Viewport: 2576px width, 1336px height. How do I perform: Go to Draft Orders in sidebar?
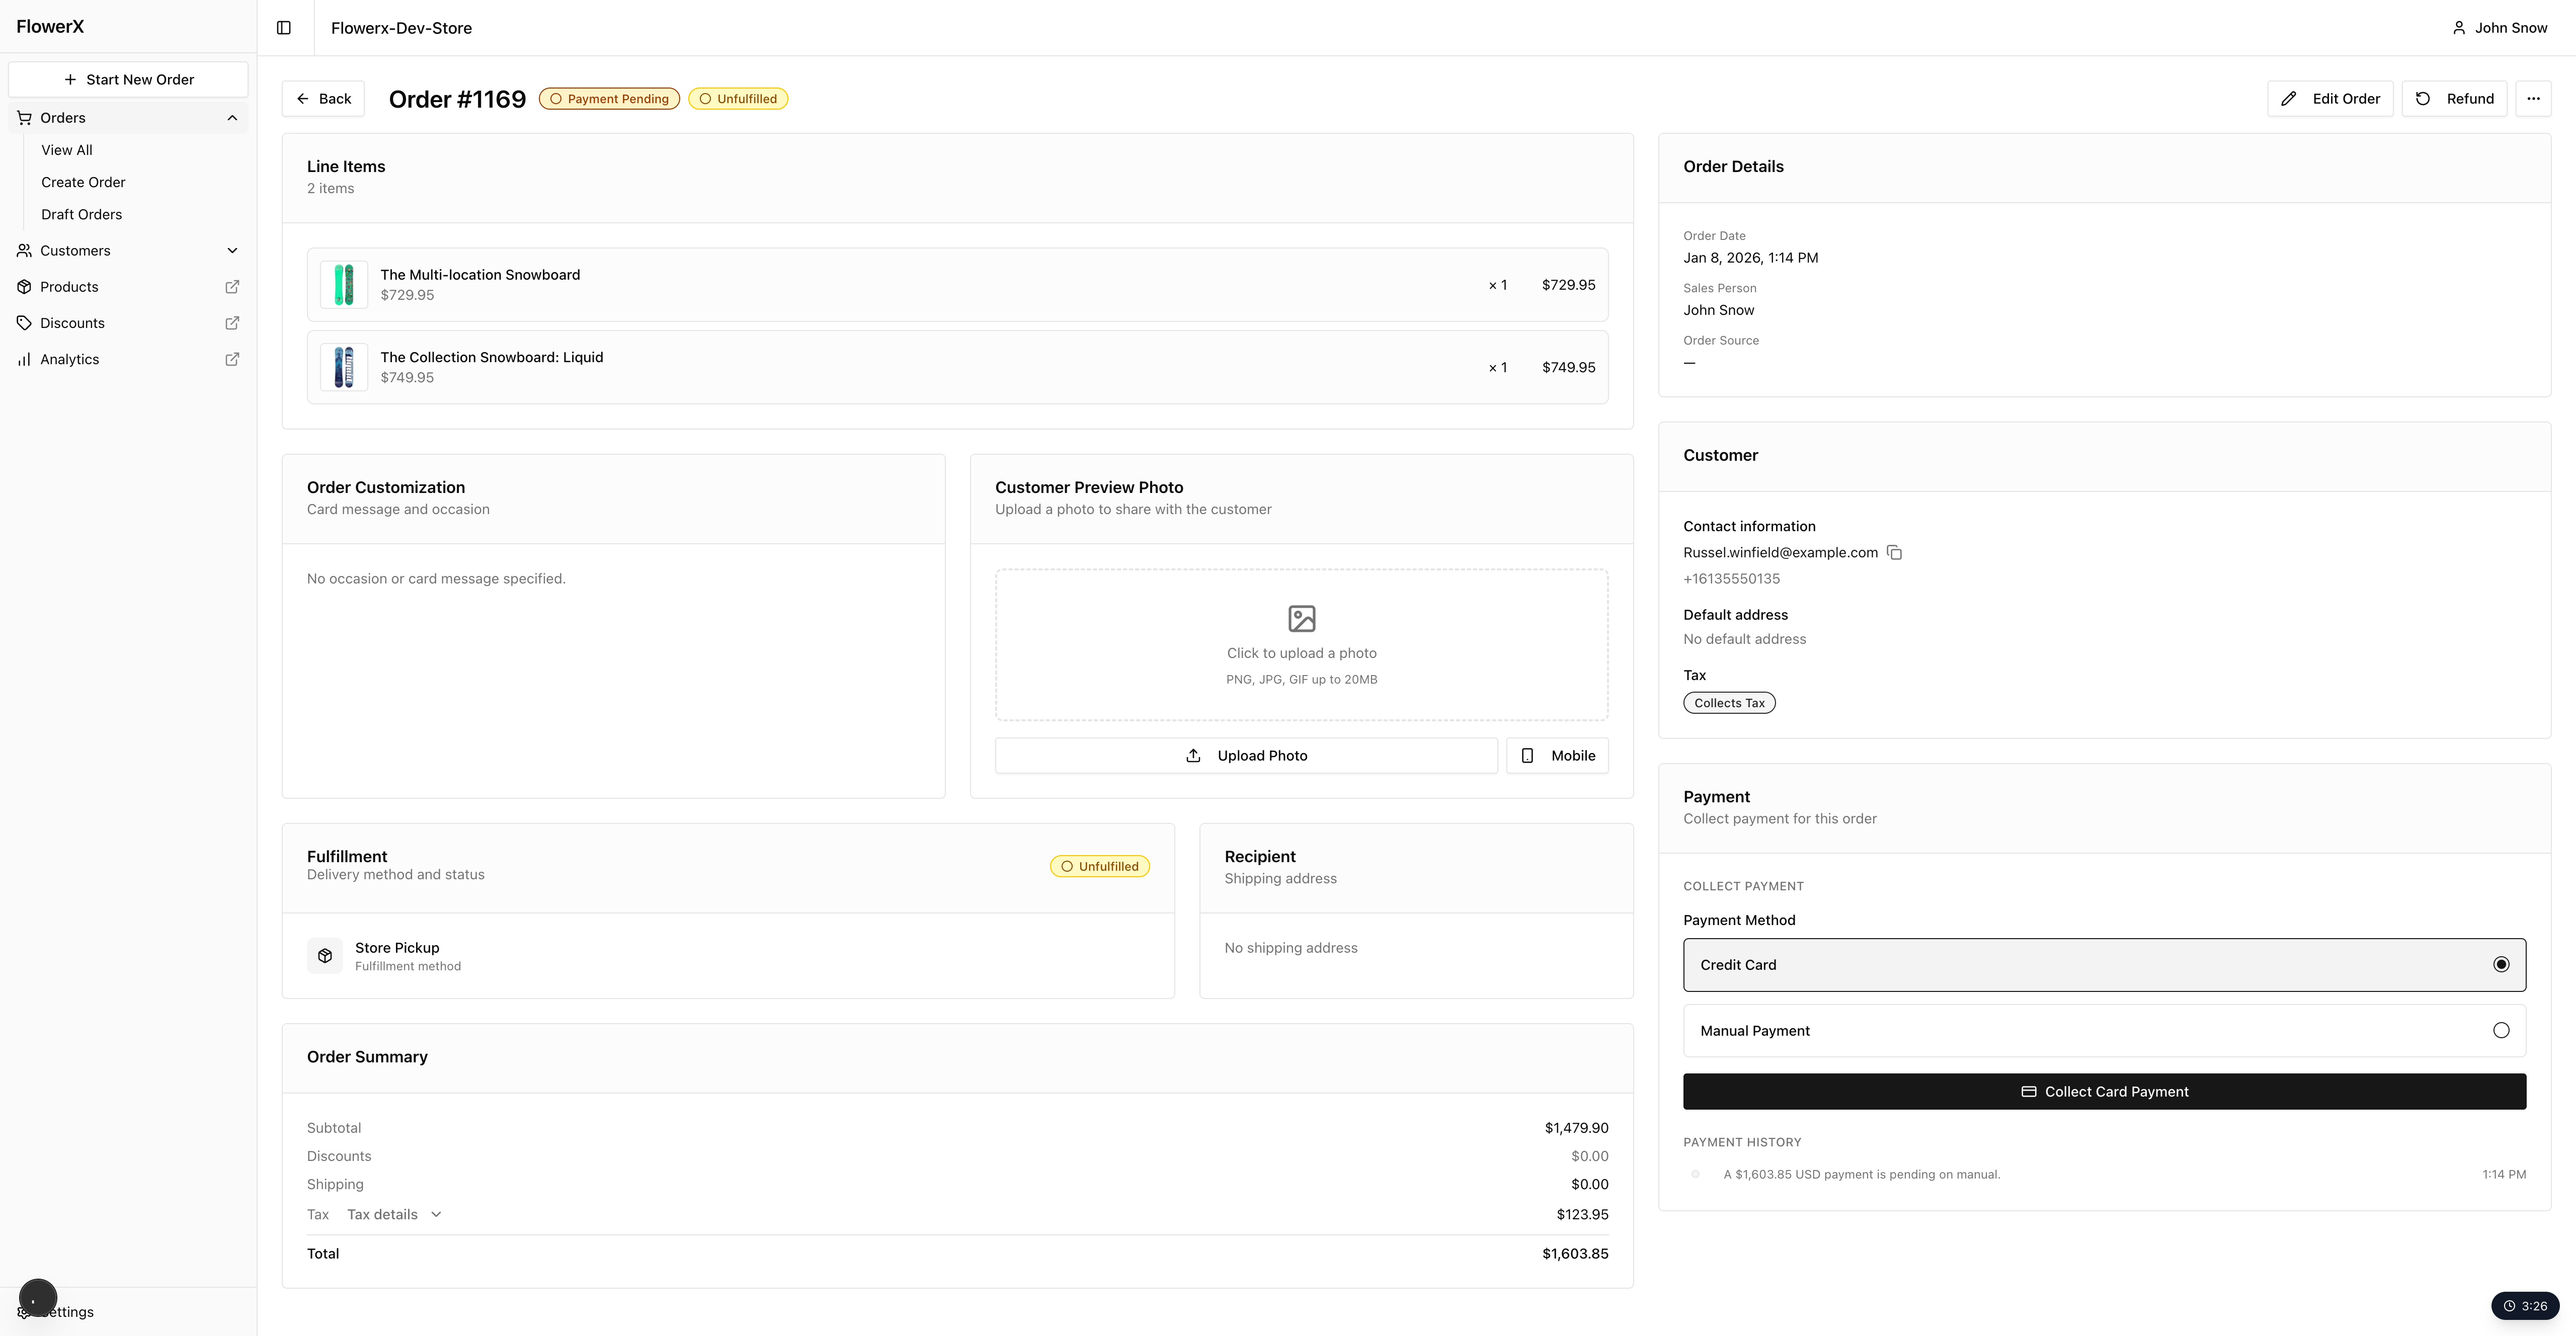coord(81,214)
